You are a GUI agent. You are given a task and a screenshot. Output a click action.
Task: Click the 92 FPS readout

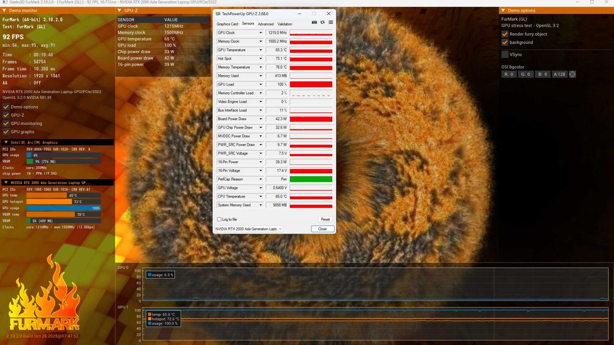tap(13, 37)
